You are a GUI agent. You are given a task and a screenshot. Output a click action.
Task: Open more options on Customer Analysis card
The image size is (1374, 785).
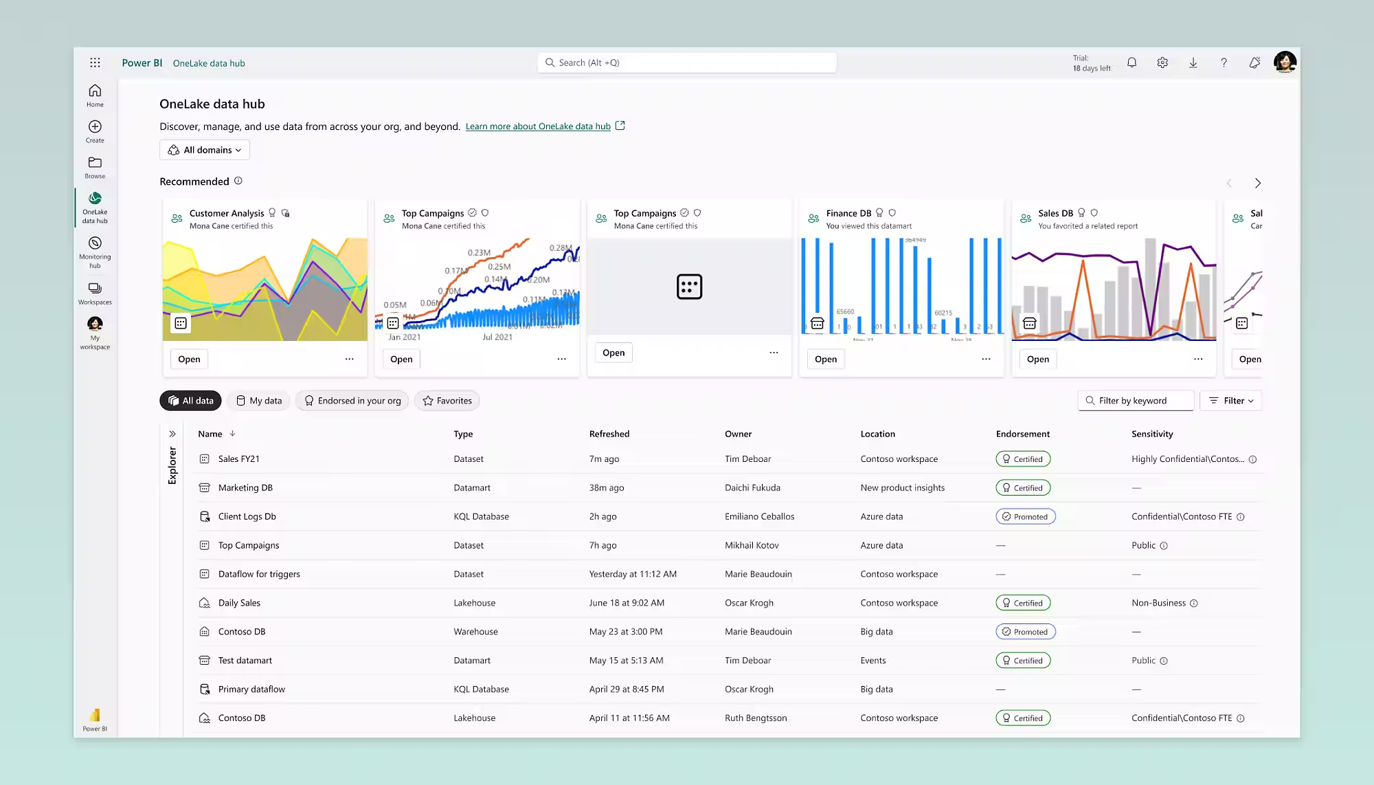(x=349, y=359)
